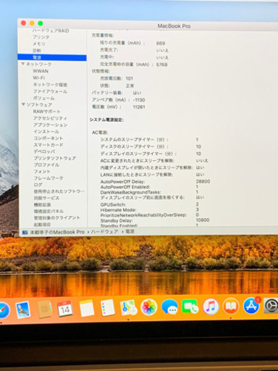The image size is (278, 371).
Task: Click the 完全充電時の容量 value 5768
Action: click(161, 64)
